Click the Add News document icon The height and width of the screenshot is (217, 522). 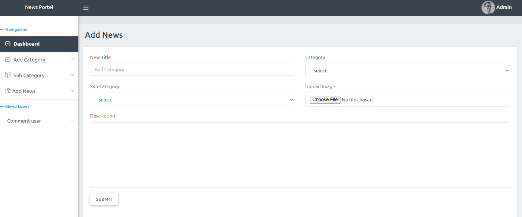[x=7, y=91]
